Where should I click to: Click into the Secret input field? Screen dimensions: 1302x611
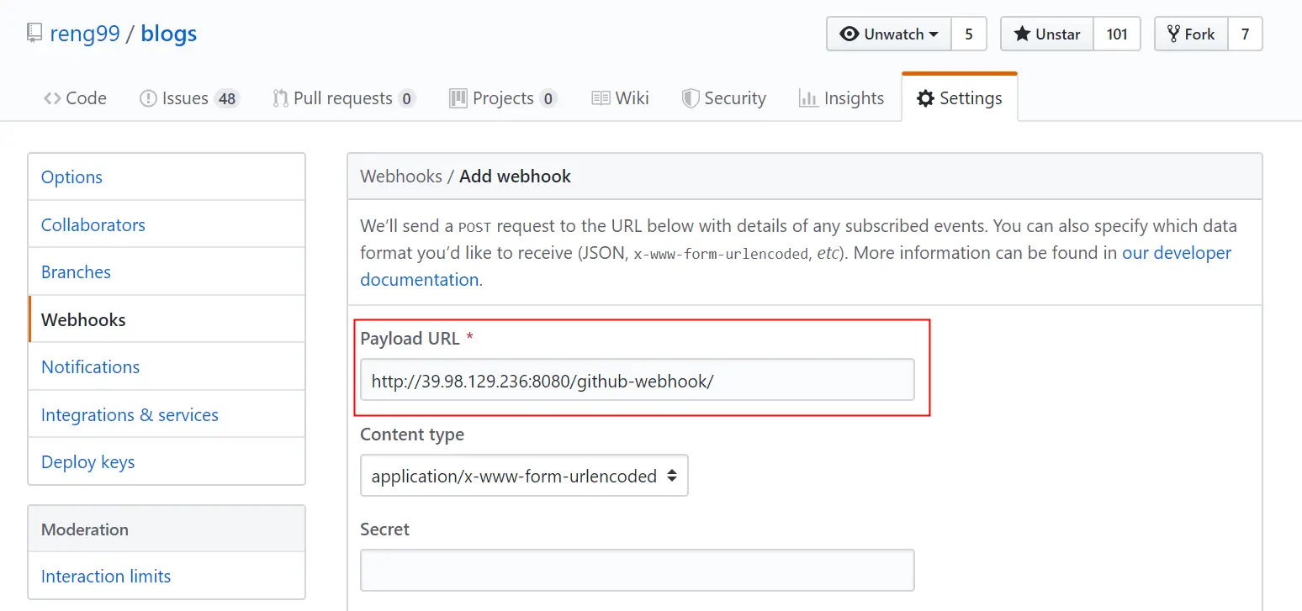click(x=638, y=571)
